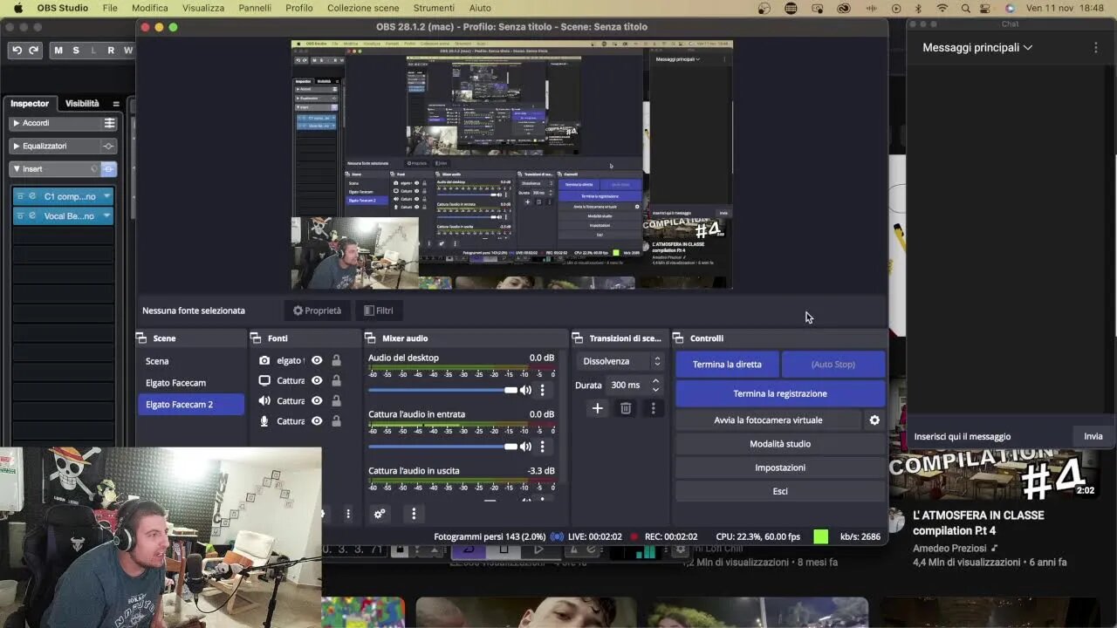Image resolution: width=1117 pixels, height=628 pixels.
Task: Open Fonti toolbar three-dot menu
Action: (348, 514)
